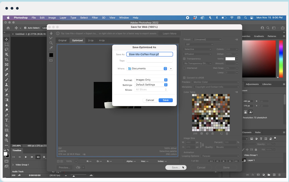Viewport: 289px width, 182px height.
Task: Click the Home icon in the options bar
Action: click(x=8, y=28)
